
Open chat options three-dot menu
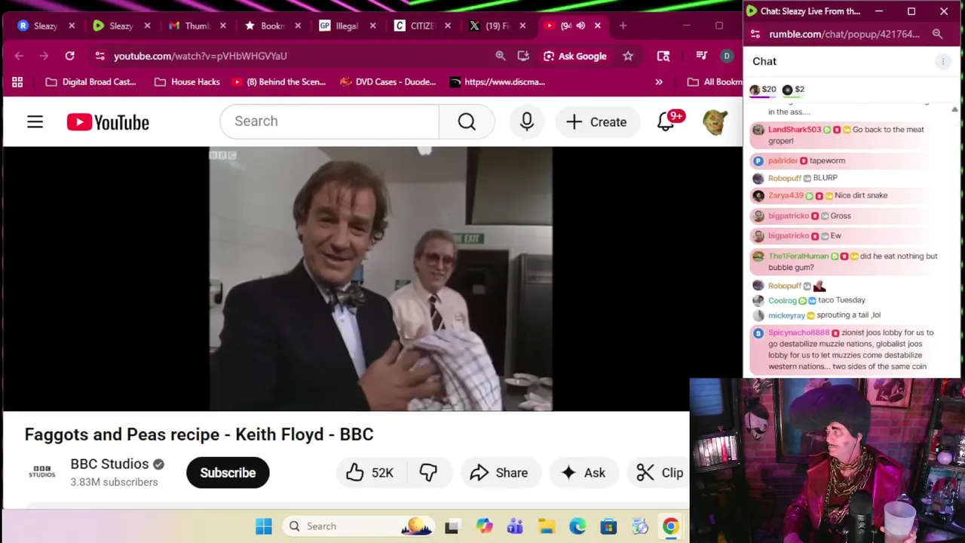943,62
